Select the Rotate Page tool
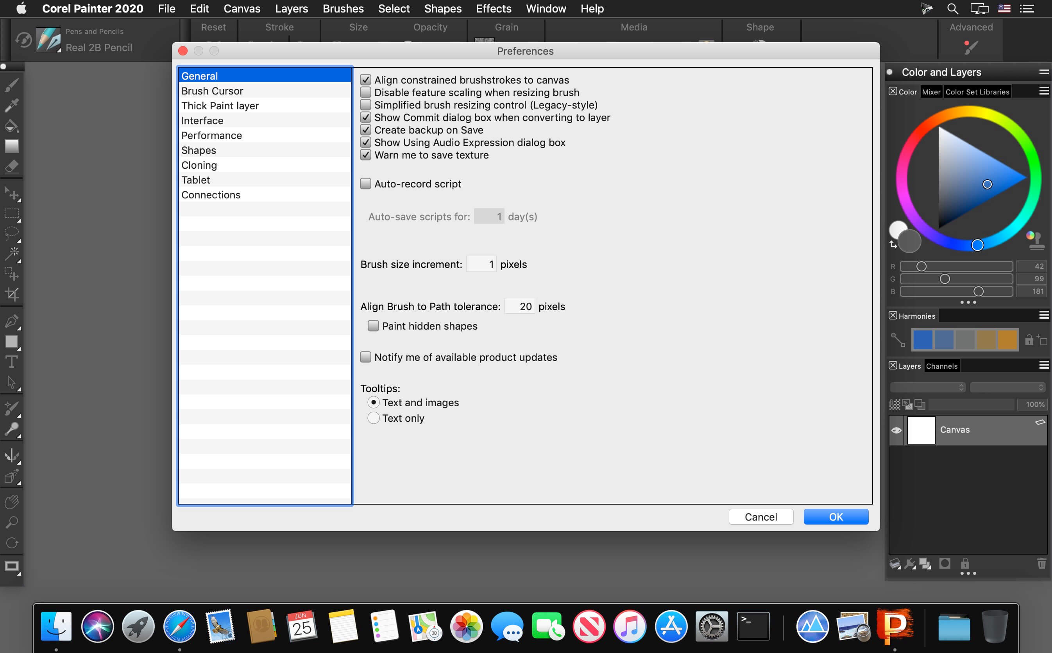 (12, 543)
